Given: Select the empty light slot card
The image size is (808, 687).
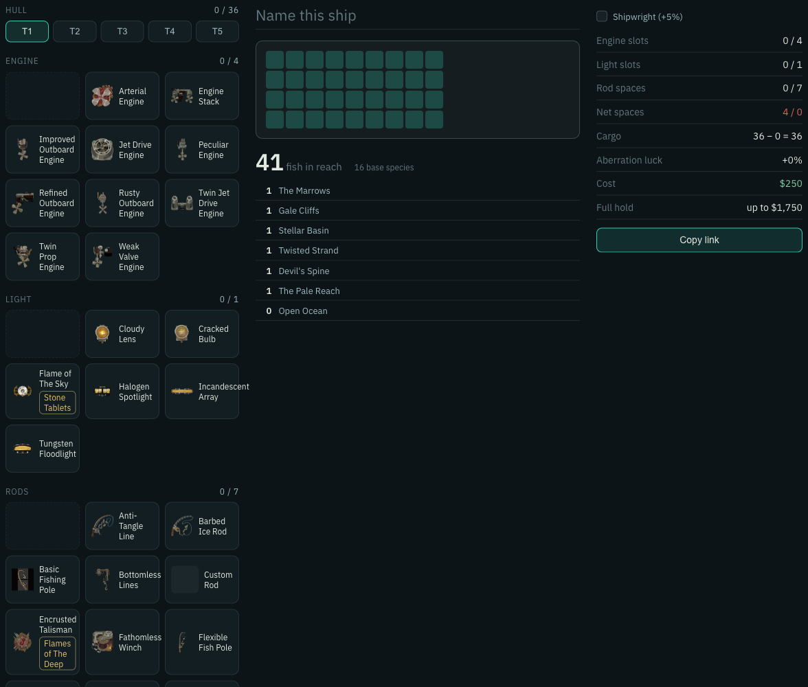Looking at the screenshot, I should coord(43,334).
